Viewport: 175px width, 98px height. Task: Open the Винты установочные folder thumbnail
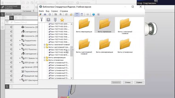point(125,46)
